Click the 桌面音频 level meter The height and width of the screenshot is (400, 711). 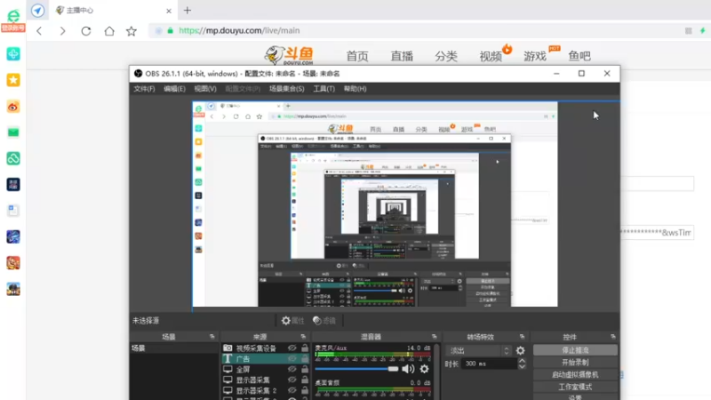coord(372,389)
